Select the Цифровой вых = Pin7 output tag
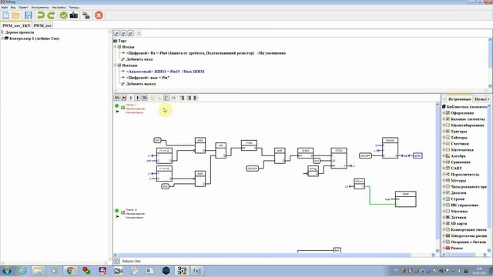Screen dimensions: 493x277 [x=148, y=78]
